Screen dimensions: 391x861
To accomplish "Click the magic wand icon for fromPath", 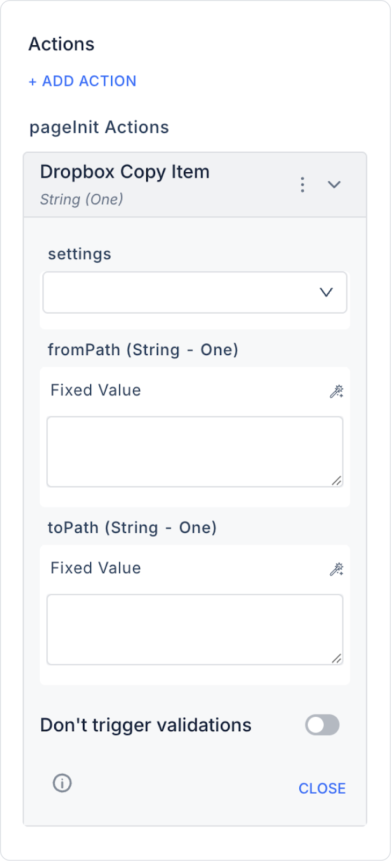I will click(336, 391).
